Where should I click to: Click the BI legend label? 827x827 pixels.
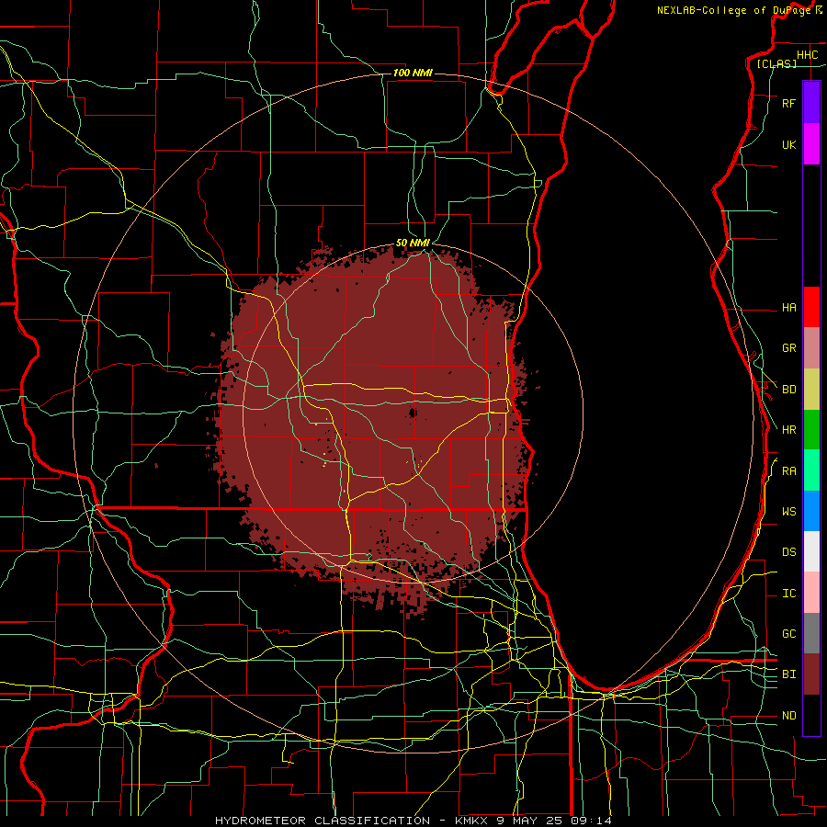788,674
